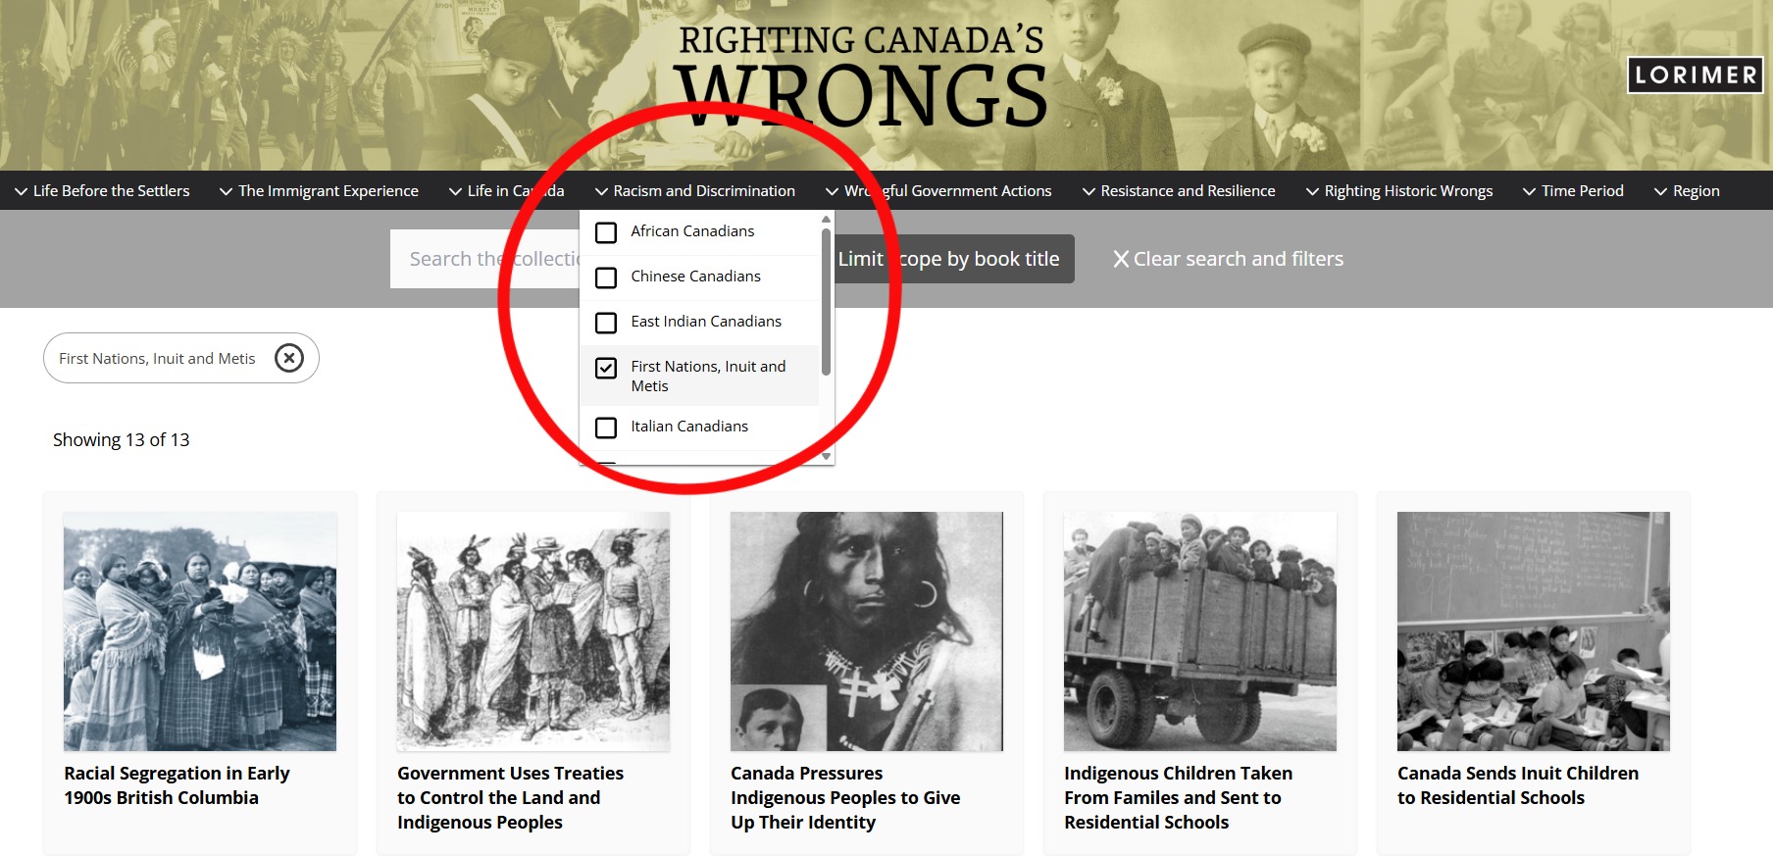Click the down arrow of dropdown scrollbar

[827, 456]
